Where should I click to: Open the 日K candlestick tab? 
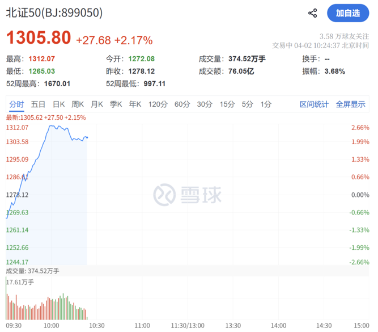click(x=58, y=104)
